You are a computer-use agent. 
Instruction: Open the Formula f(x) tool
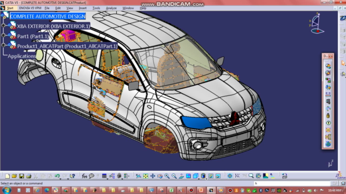[x=84, y=176]
